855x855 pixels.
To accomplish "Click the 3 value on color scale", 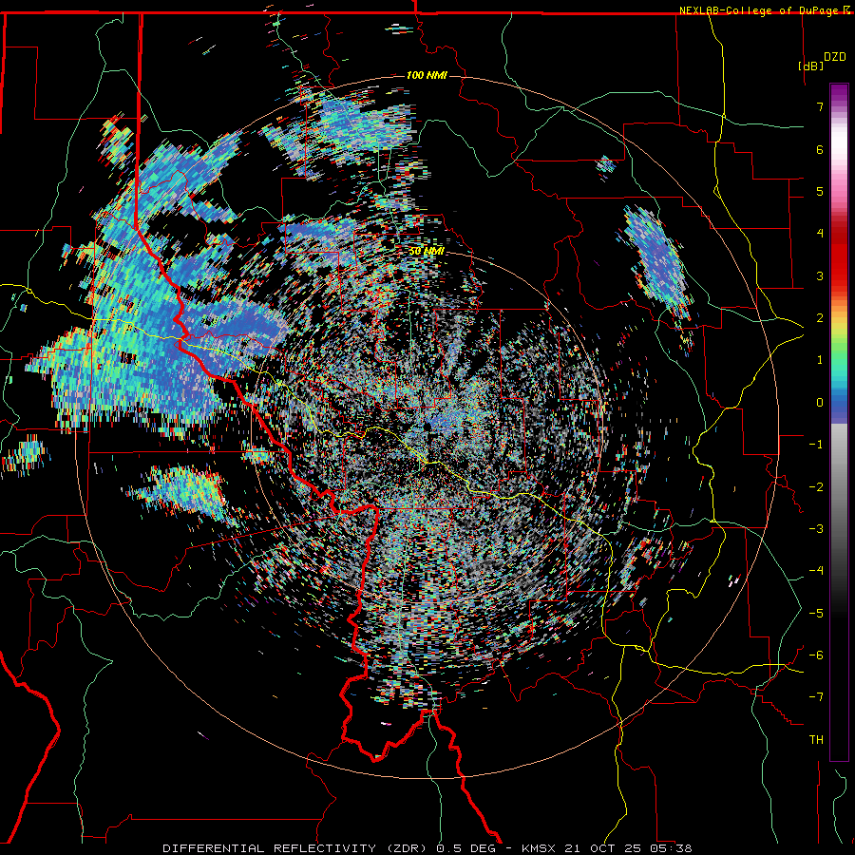I will pos(820,275).
